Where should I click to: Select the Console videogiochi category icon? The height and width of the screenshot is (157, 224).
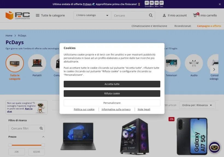[213, 61]
